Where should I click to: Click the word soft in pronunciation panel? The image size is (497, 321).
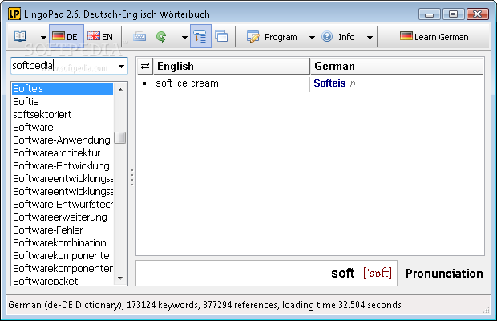pyautogui.click(x=342, y=273)
